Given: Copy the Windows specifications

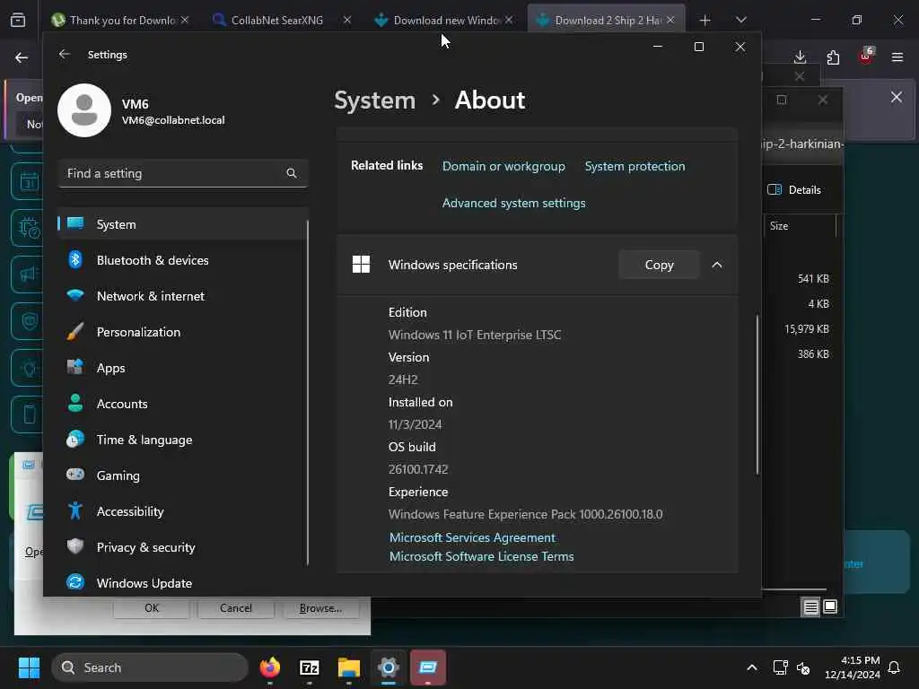Looking at the screenshot, I should [659, 265].
